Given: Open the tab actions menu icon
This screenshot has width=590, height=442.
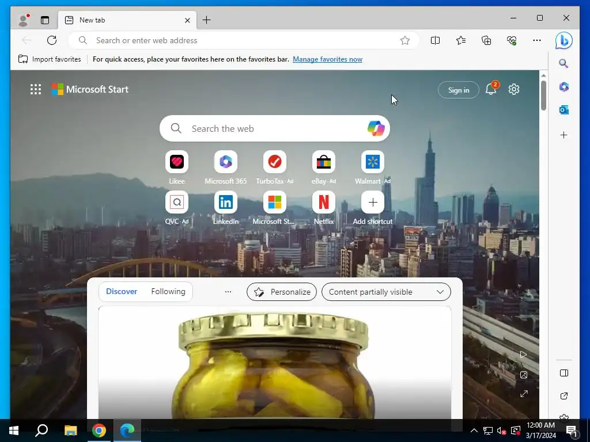Looking at the screenshot, I should click(x=45, y=20).
